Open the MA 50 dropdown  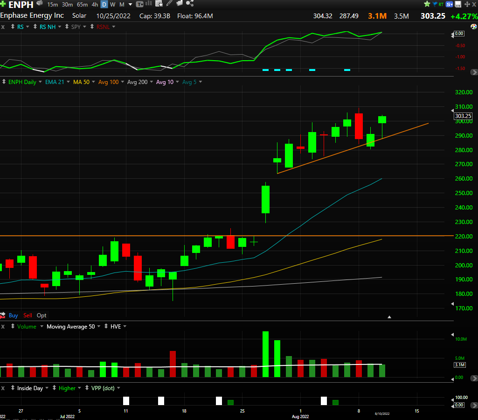(93, 82)
